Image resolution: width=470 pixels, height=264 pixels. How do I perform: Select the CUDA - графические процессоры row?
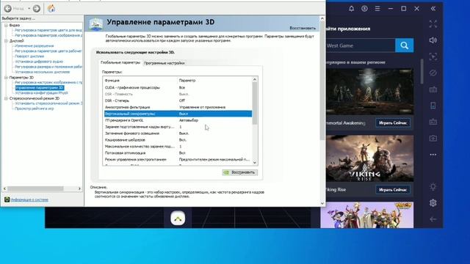178,88
